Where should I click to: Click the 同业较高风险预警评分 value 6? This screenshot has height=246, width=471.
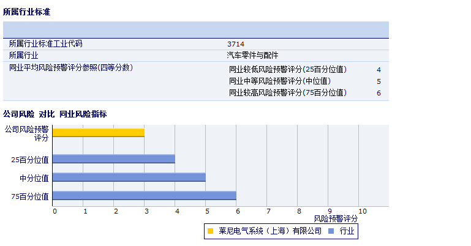(x=379, y=93)
